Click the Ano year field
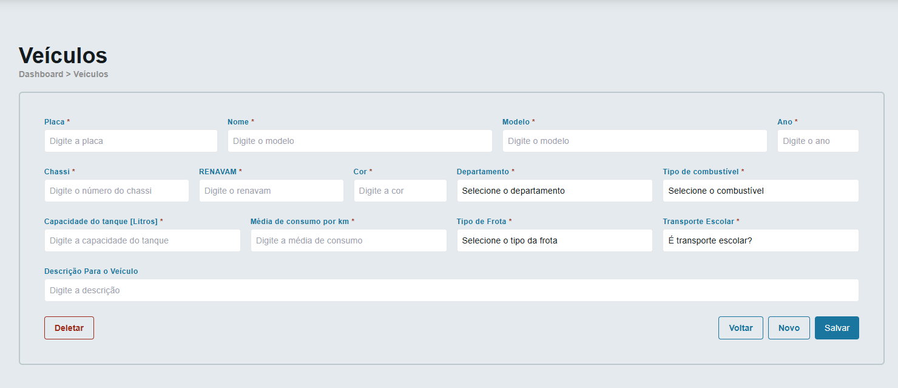The width and height of the screenshot is (898, 388). coord(817,141)
